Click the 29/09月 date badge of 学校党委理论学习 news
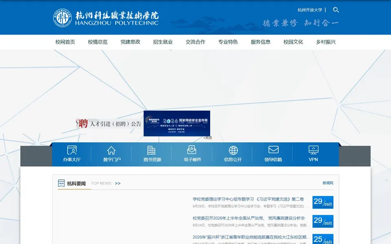 323,203
